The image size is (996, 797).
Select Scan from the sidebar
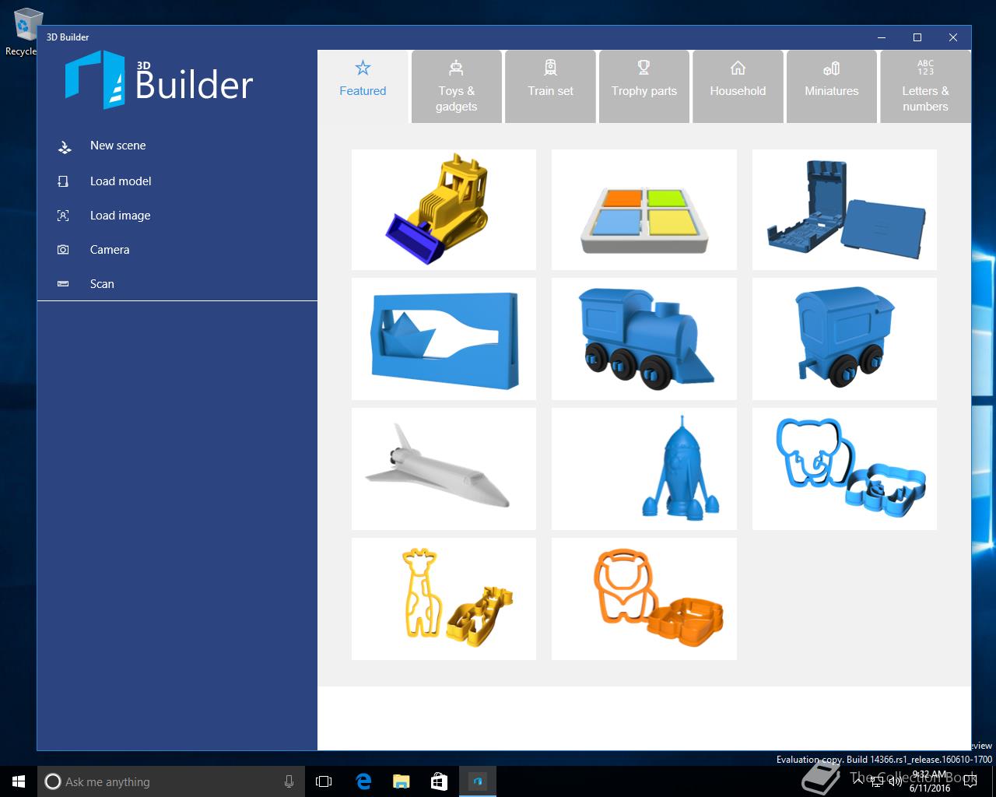177,284
